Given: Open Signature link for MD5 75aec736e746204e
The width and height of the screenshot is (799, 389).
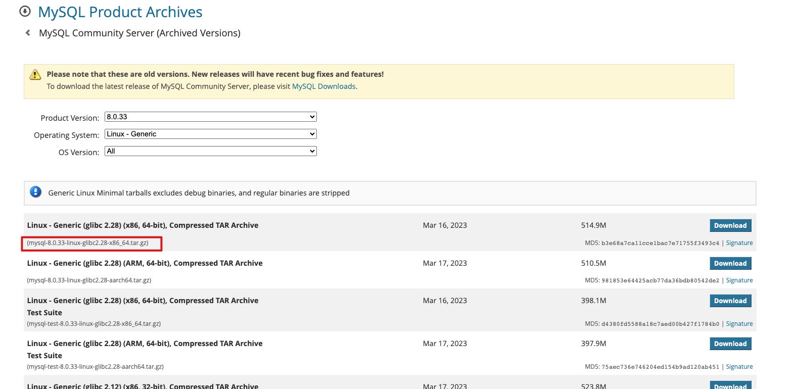Looking at the screenshot, I should (739, 367).
